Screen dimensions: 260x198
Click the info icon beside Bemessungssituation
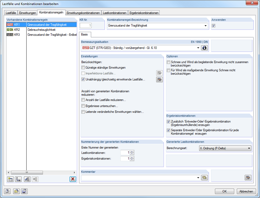[205, 48]
